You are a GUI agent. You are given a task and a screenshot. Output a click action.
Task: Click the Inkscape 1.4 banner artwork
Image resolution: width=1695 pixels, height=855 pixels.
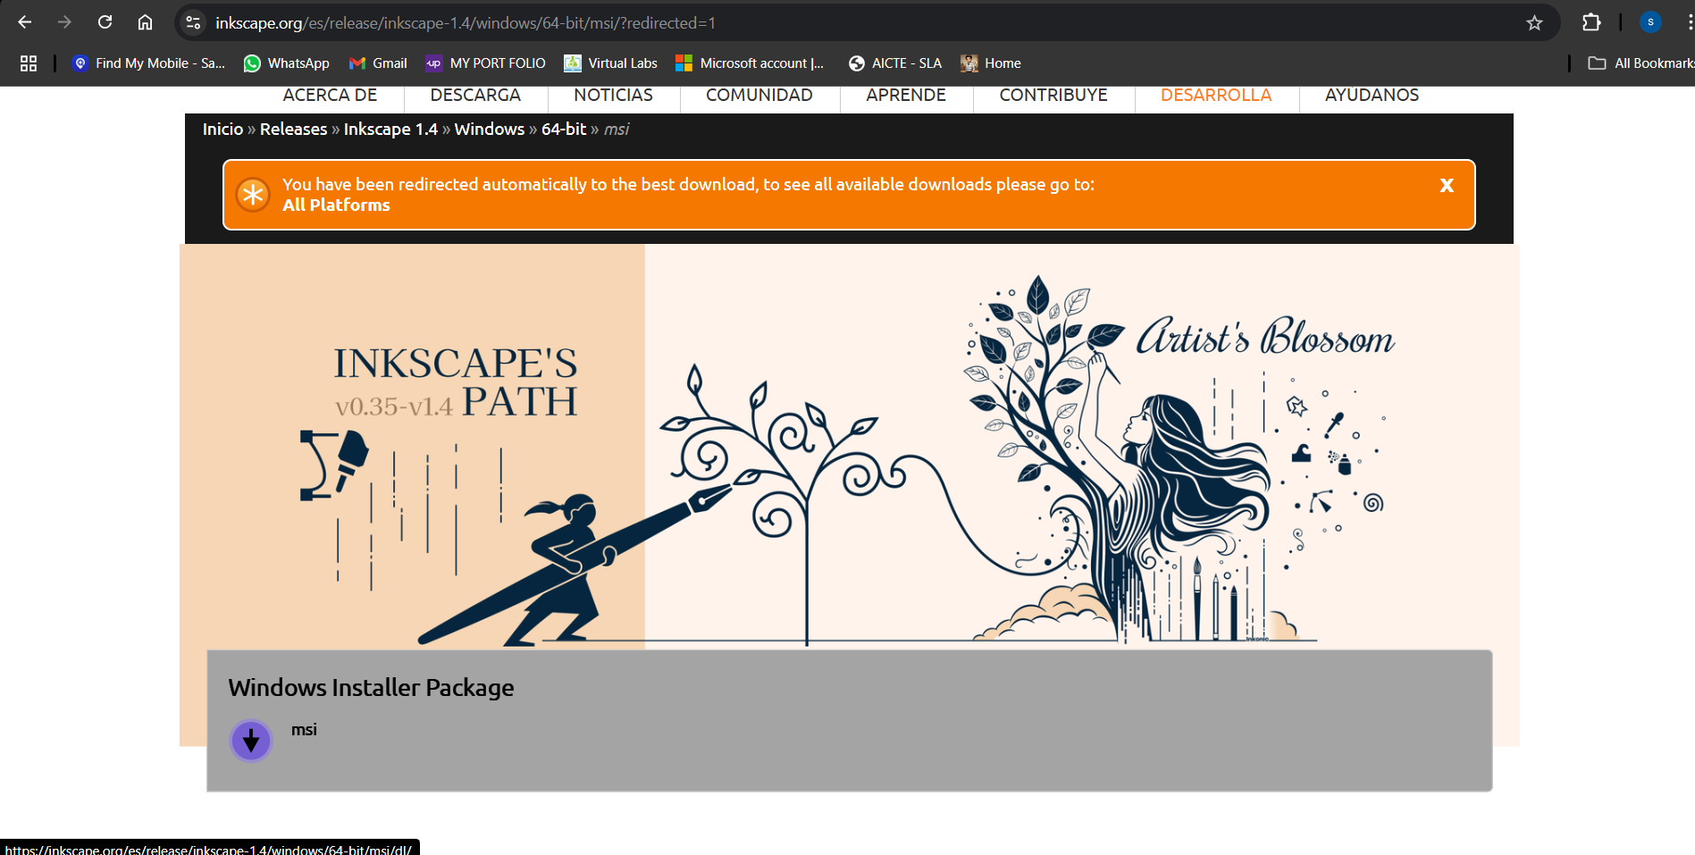click(849, 447)
